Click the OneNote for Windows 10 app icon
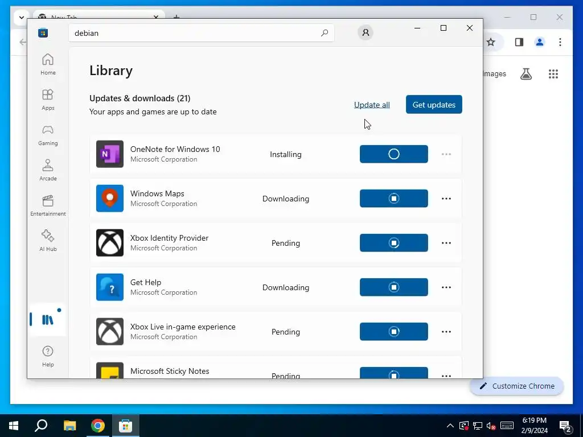 pos(110,154)
